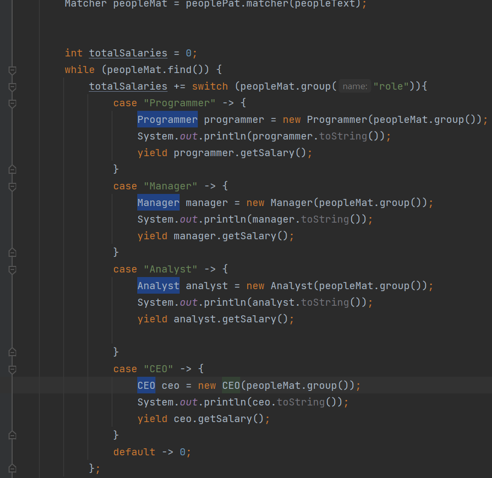Viewport: 492px width, 478px height.
Task: Click the highlighted Manager type declaration
Action: (158, 202)
